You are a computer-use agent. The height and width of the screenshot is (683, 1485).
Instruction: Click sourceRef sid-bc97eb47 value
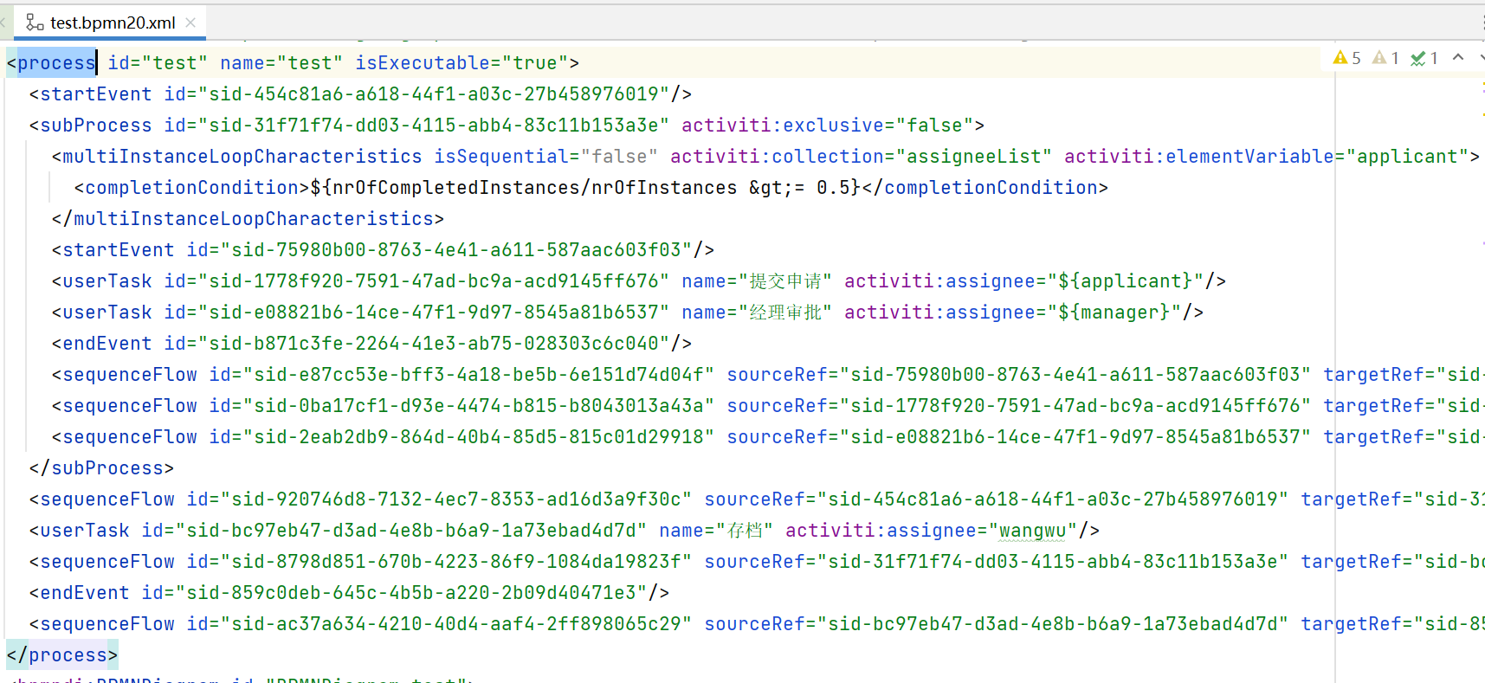coord(1053,624)
